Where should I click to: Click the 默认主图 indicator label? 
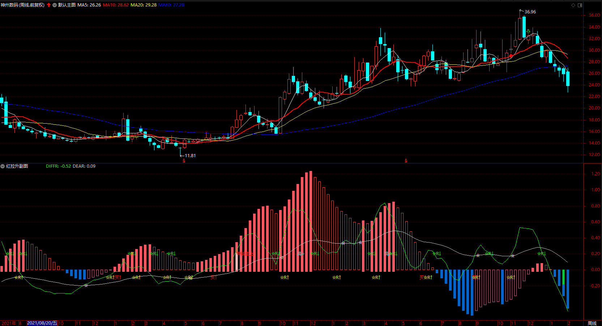pyautogui.click(x=67, y=5)
